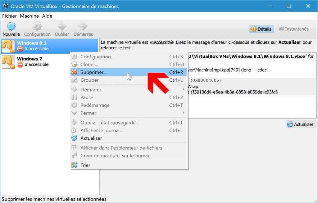Click the Windows 8.1 OS thumbnail icon

coord(8,46)
